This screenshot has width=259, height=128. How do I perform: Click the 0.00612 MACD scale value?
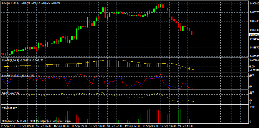254,59
